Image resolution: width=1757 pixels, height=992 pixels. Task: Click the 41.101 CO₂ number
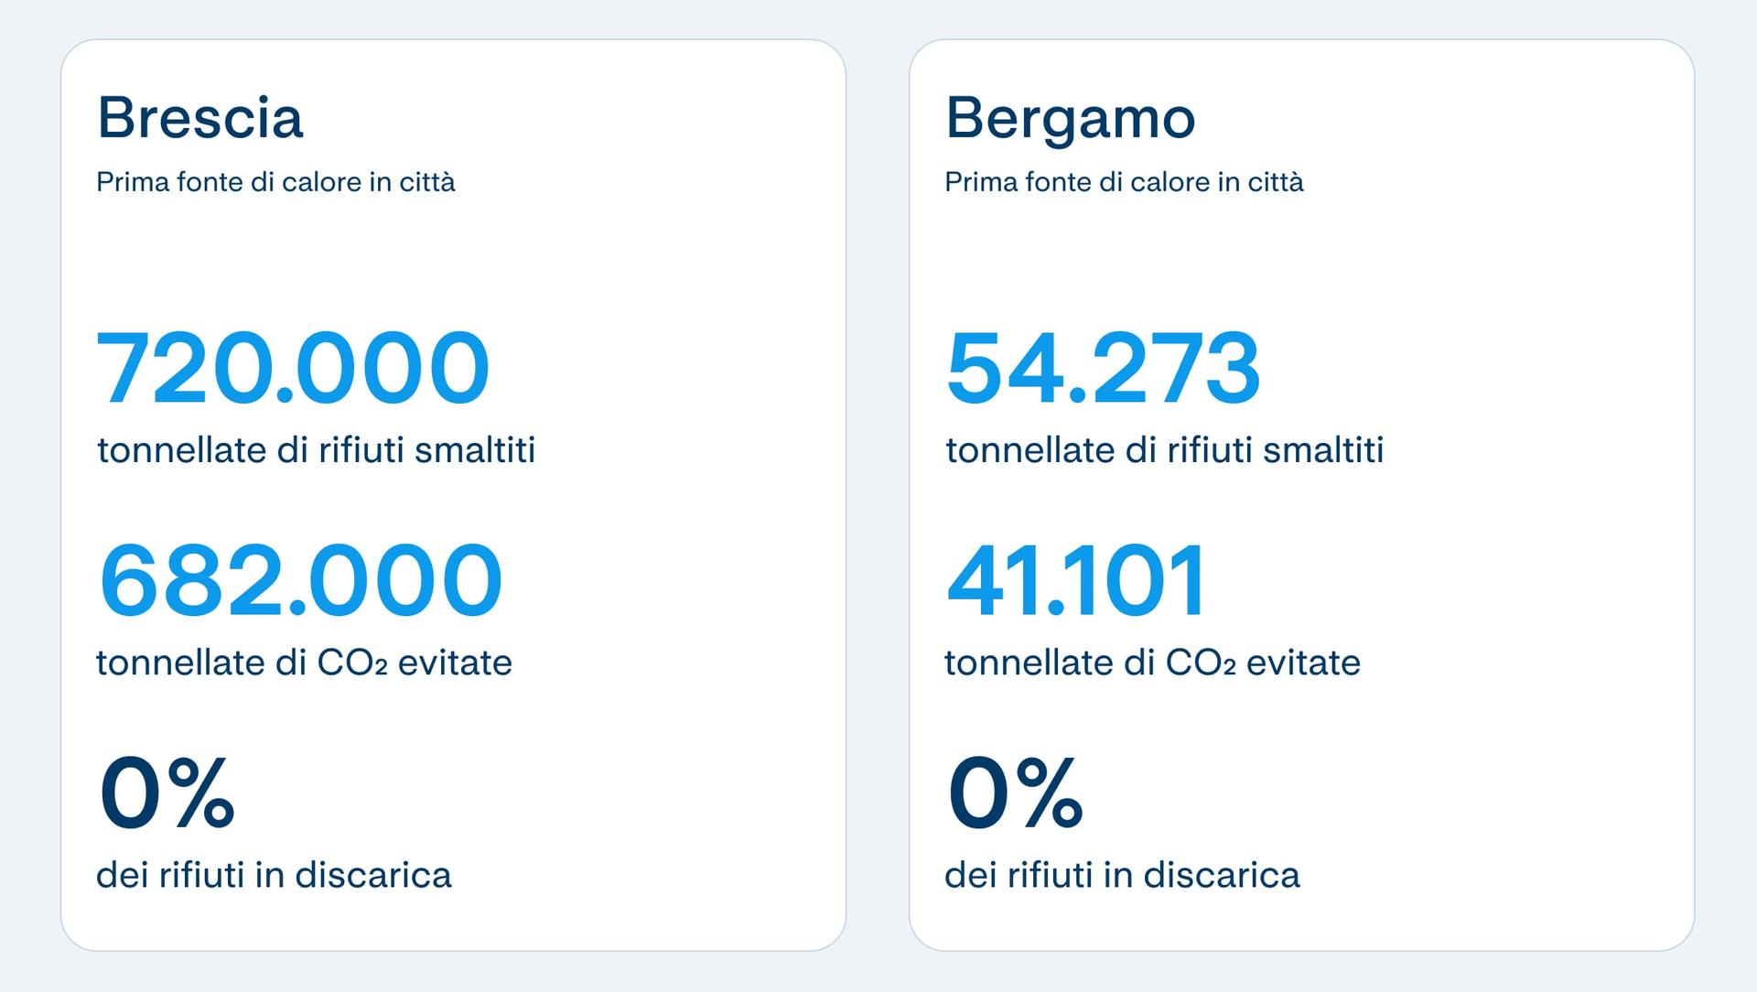point(1076,580)
